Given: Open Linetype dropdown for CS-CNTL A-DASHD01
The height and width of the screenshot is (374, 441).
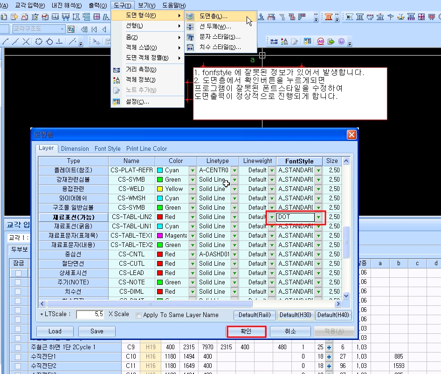Looking at the screenshot, I should click(x=234, y=254).
